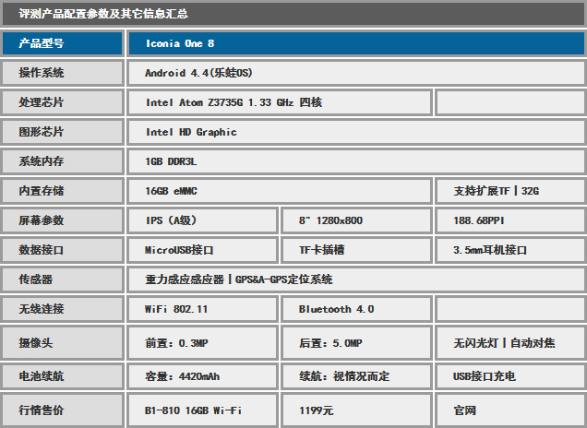Screen dimensions: 587x428
Task: Select the 内置存储 row label
Action: [x=62, y=191]
